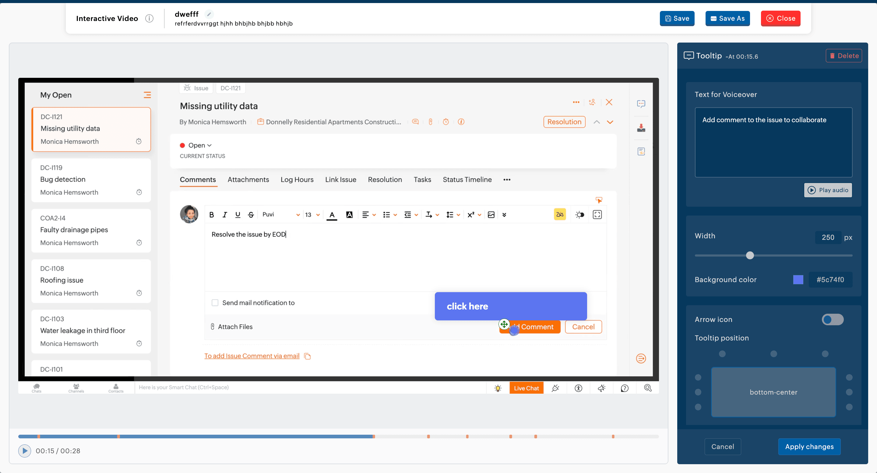Check the Send mail notification checkbox

pos(215,303)
